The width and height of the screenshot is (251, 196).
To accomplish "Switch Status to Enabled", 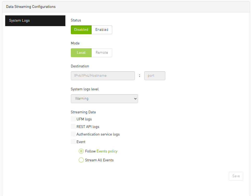I will pyautogui.click(x=102, y=30).
